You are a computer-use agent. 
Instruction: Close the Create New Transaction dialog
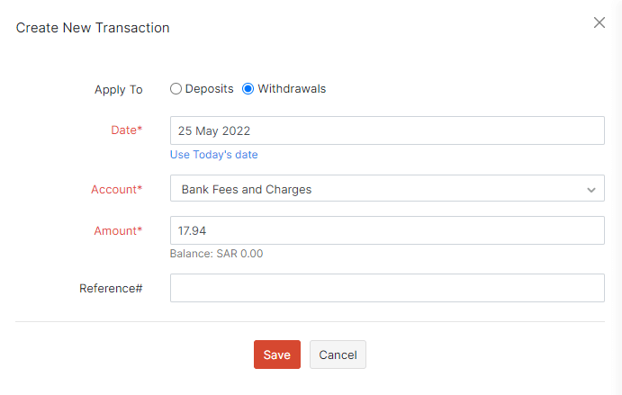pyautogui.click(x=599, y=22)
